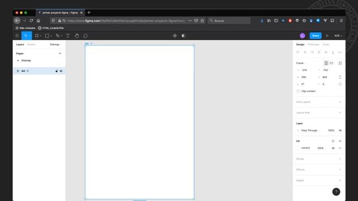The width and height of the screenshot is (358, 201).
Task: Toggle visibility eye of A4 - 1 layer
Action: pos(61,71)
